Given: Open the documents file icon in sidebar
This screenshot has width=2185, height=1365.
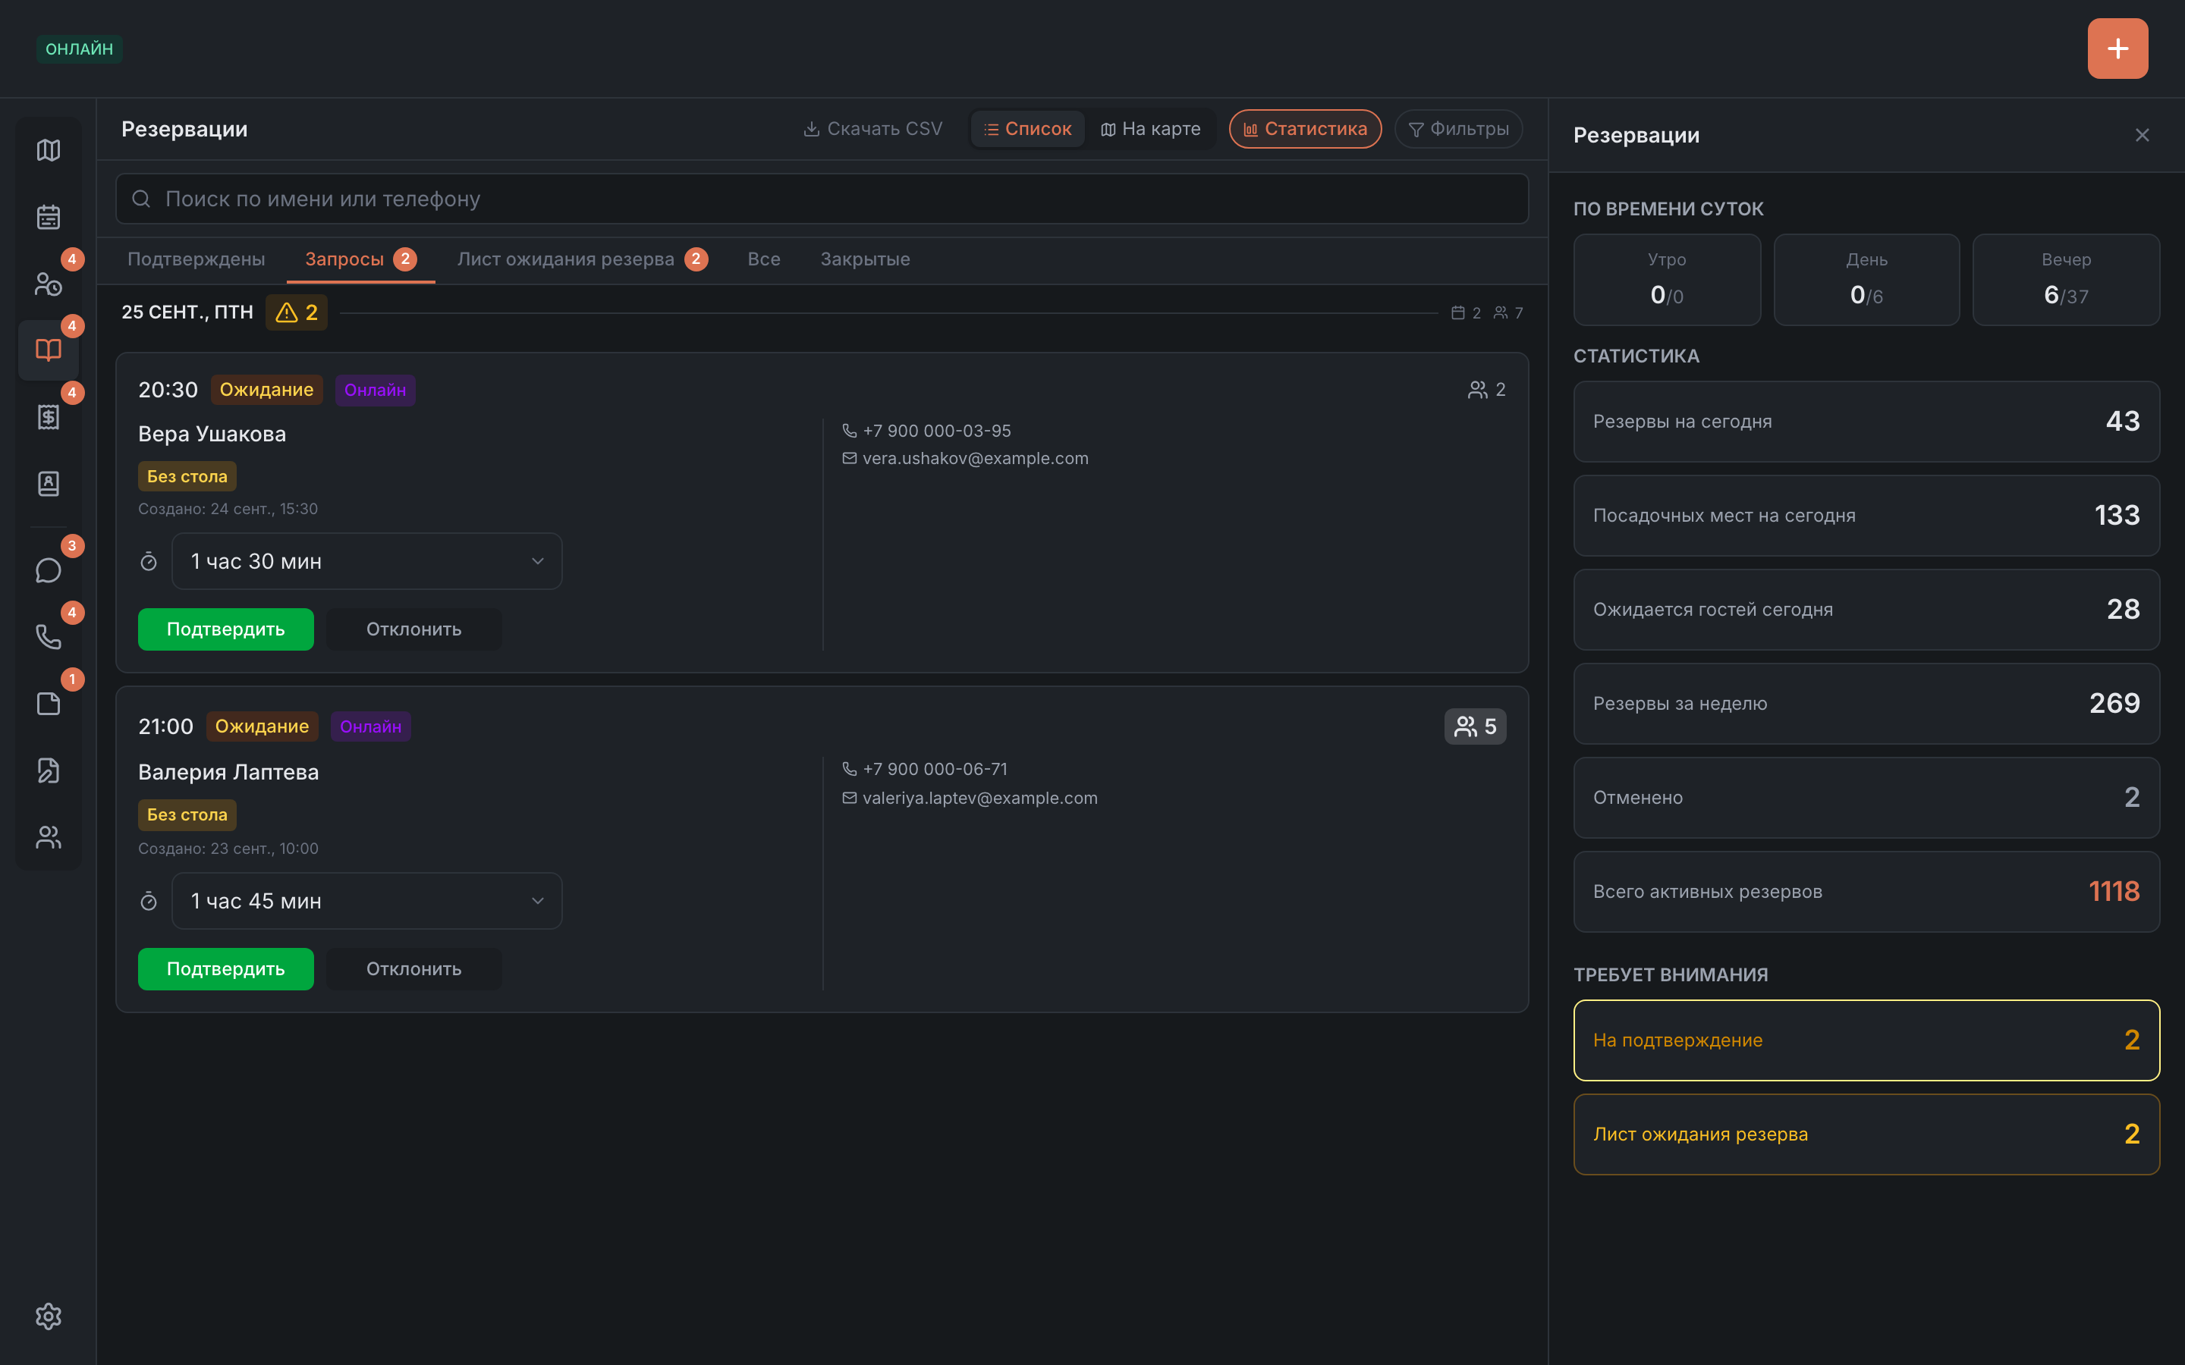Looking at the screenshot, I should [48, 704].
